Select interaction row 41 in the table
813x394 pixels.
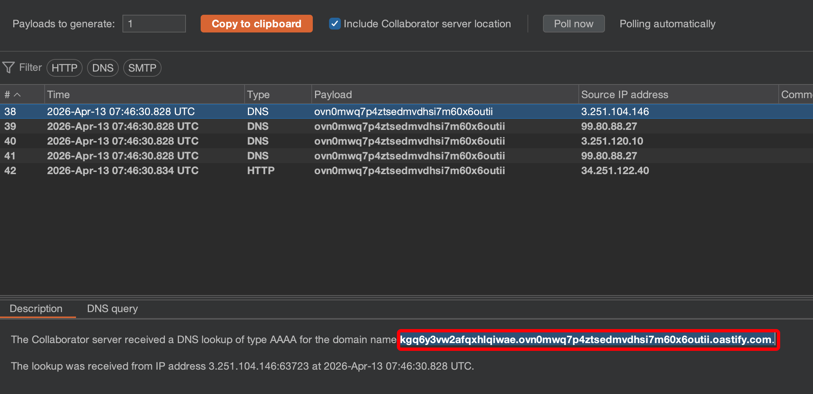click(258, 156)
